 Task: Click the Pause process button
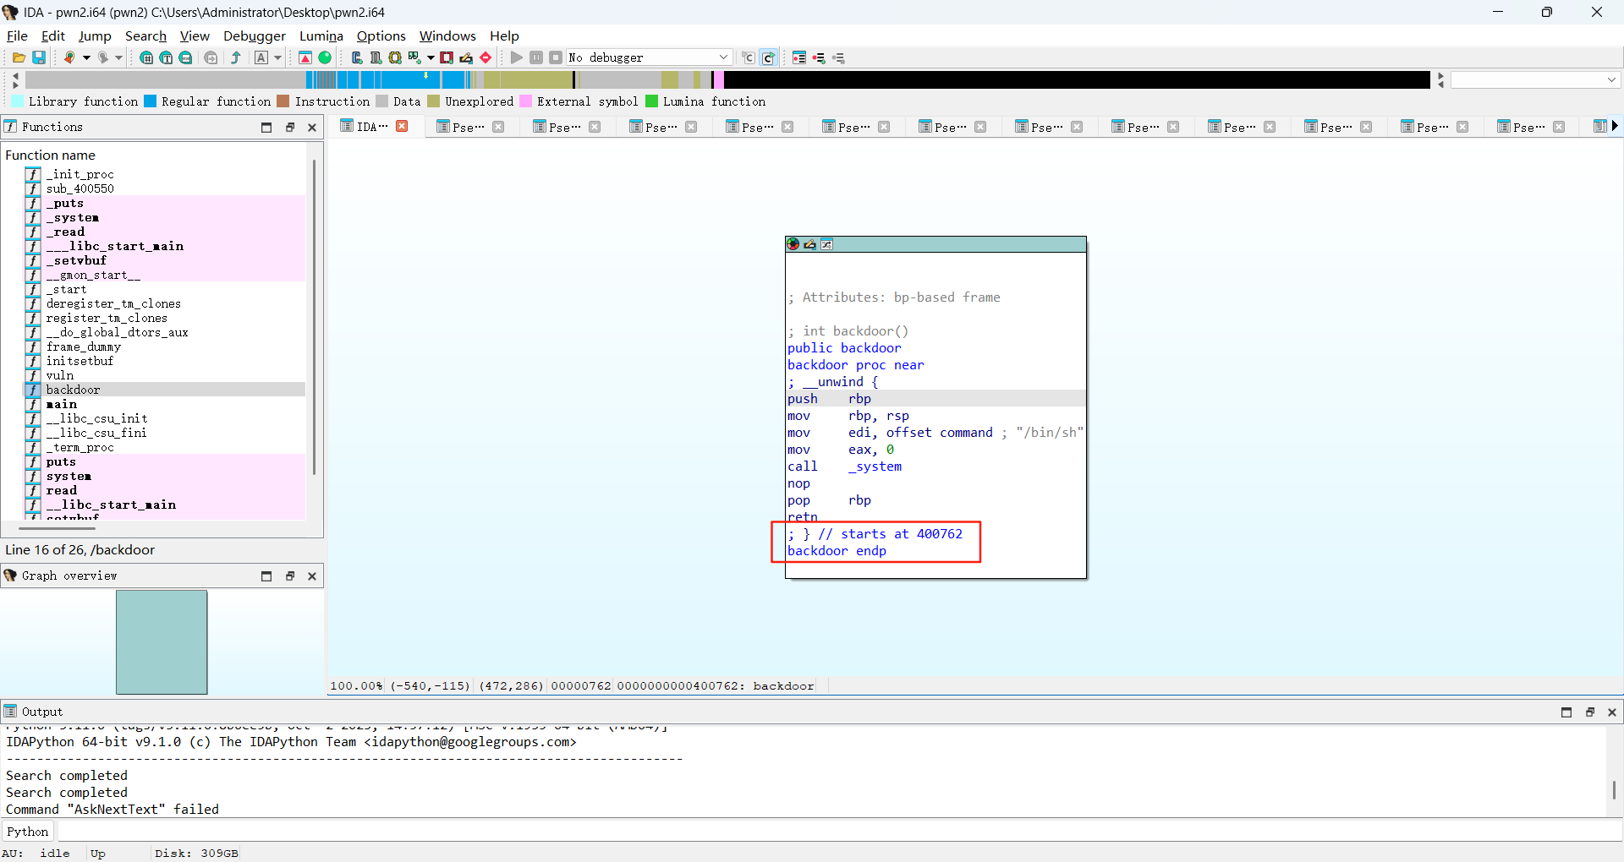tap(536, 57)
